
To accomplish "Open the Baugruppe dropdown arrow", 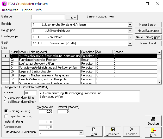I will pos(130,31).
